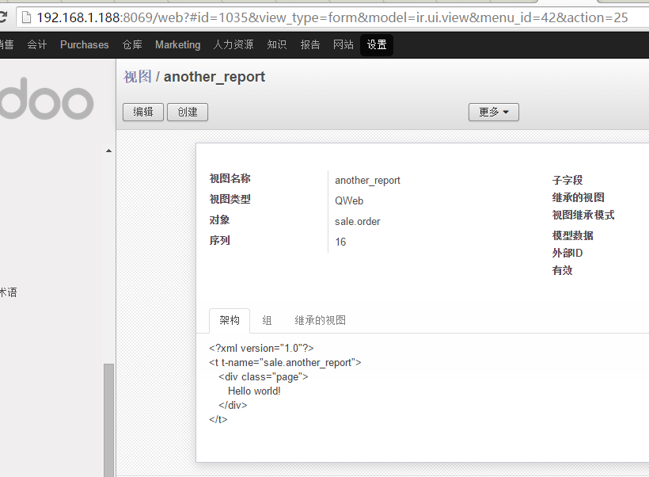Switch to the 架构 tab
This screenshot has height=477, width=649.
230,320
